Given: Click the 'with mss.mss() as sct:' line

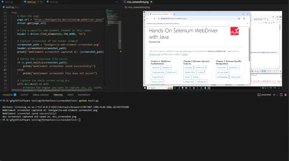Looking at the screenshot, I should click(33, 84).
